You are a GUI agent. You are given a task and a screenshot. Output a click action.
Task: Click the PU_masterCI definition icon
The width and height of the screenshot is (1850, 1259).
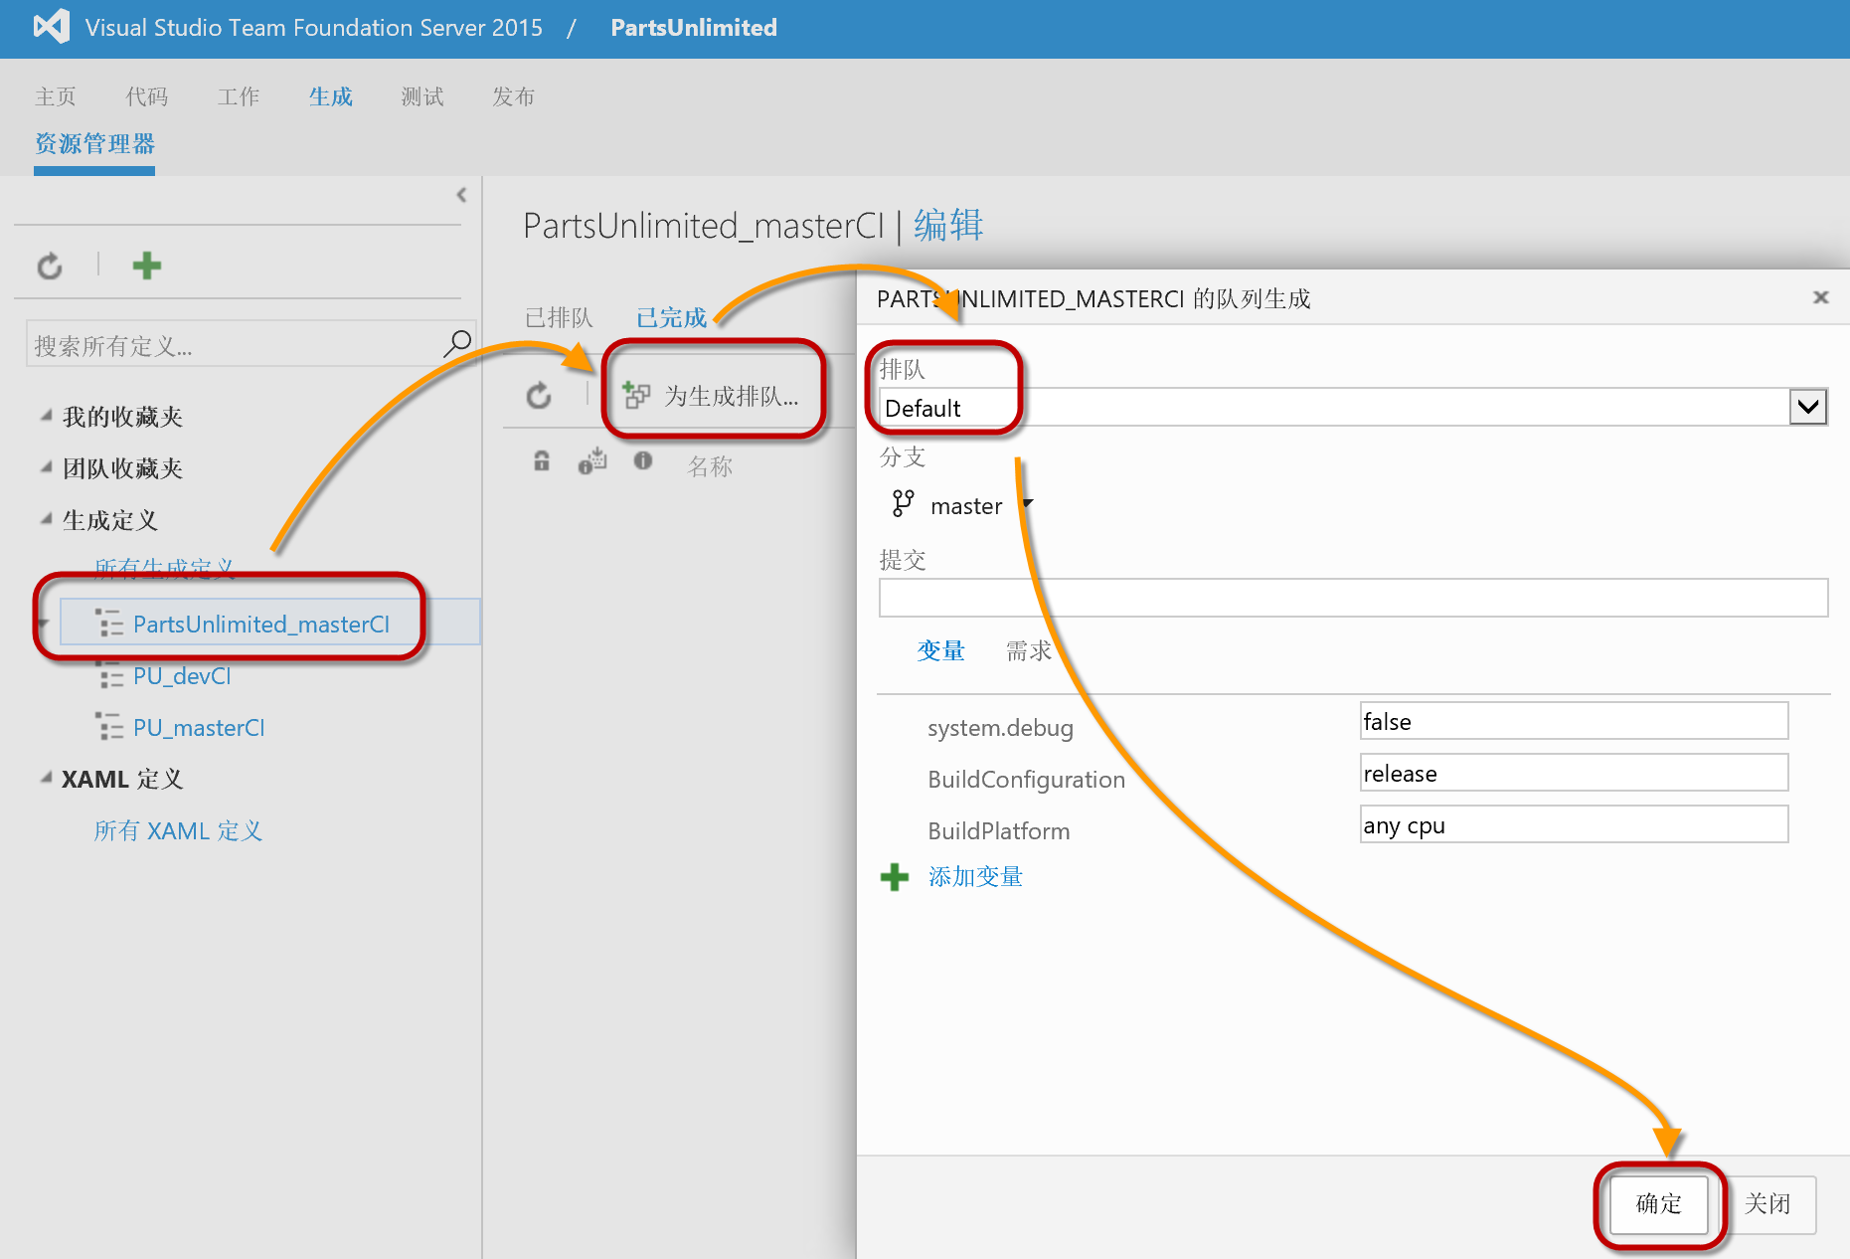[109, 728]
